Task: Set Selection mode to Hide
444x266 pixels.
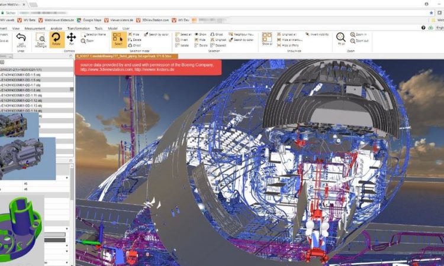Action: click(x=134, y=34)
